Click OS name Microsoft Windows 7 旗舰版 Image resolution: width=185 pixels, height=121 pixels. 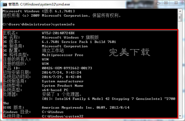coord(70,37)
